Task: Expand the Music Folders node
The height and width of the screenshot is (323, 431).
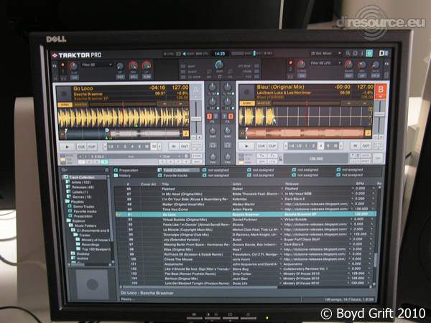Action: coord(71,225)
